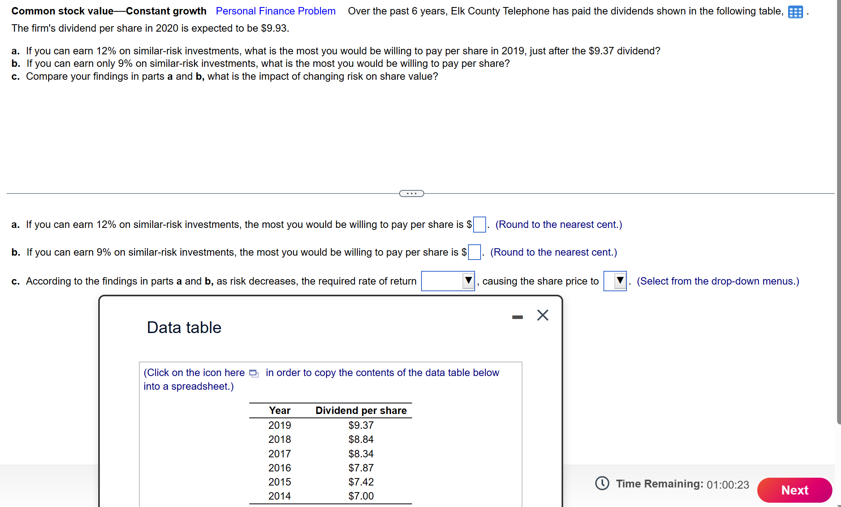Click the 2019 dividend value $9.37
This screenshot has height=507, width=841.
[x=361, y=425]
